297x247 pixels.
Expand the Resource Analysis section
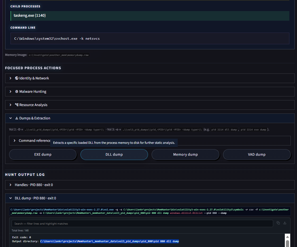[x=150, y=105]
